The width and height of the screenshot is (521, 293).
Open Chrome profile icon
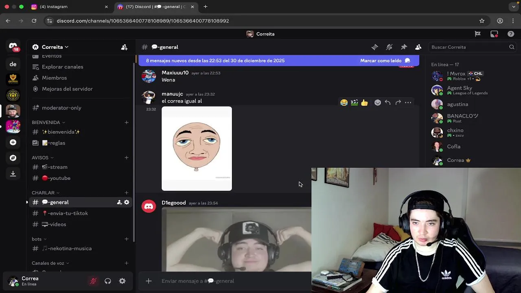coord(500,21)
